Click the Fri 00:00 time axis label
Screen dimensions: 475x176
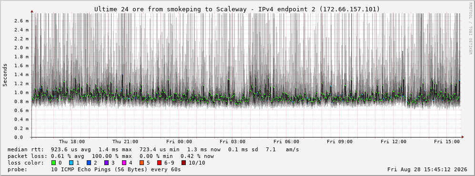179,142
